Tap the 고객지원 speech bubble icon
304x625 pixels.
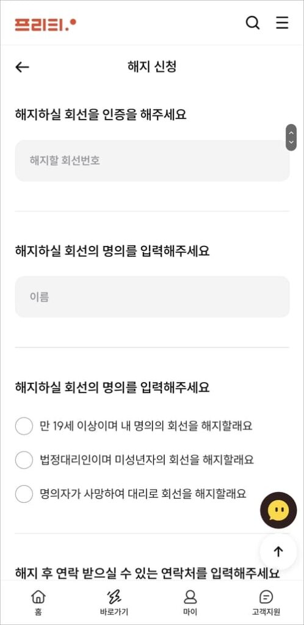266,596
